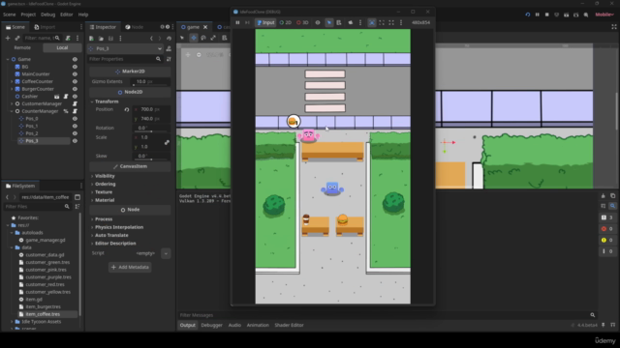Click Movie Maker mode icon in top bar
620x348 pixels.
click(586, 14)
